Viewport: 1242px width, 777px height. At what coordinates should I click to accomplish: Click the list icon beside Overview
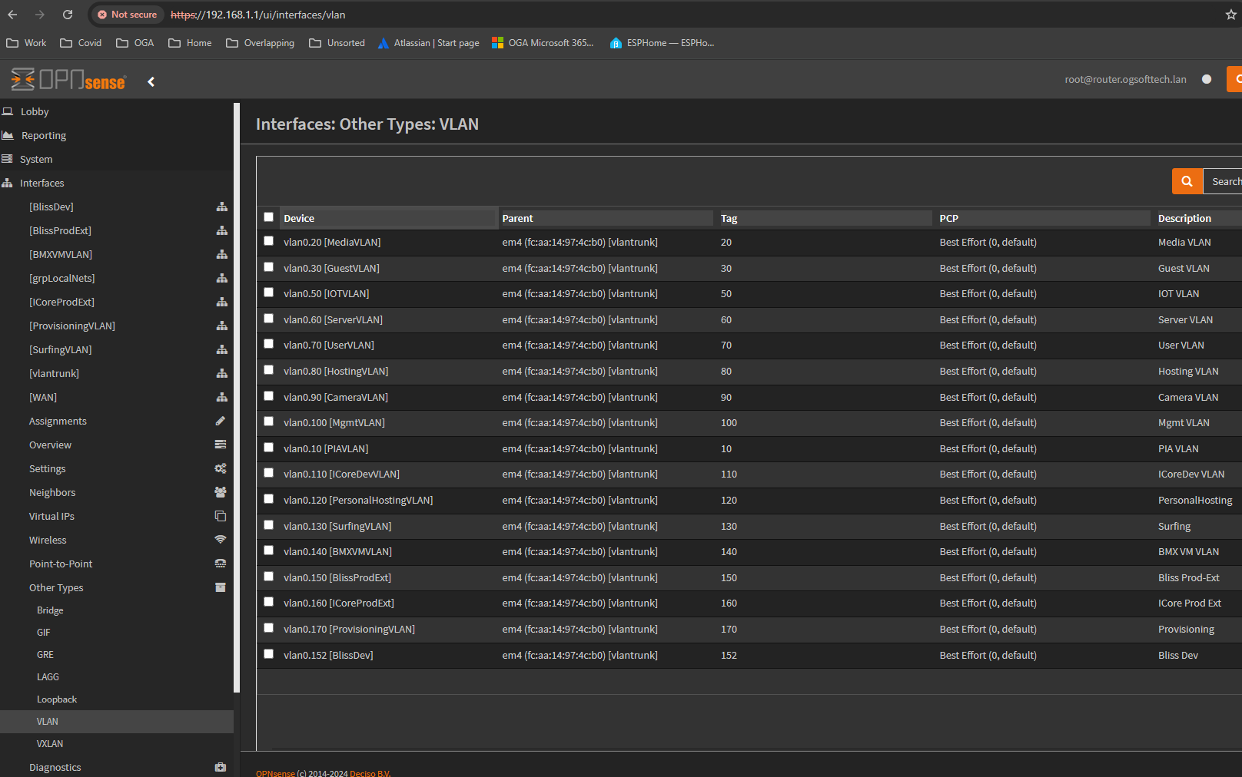tap(221, 445)
